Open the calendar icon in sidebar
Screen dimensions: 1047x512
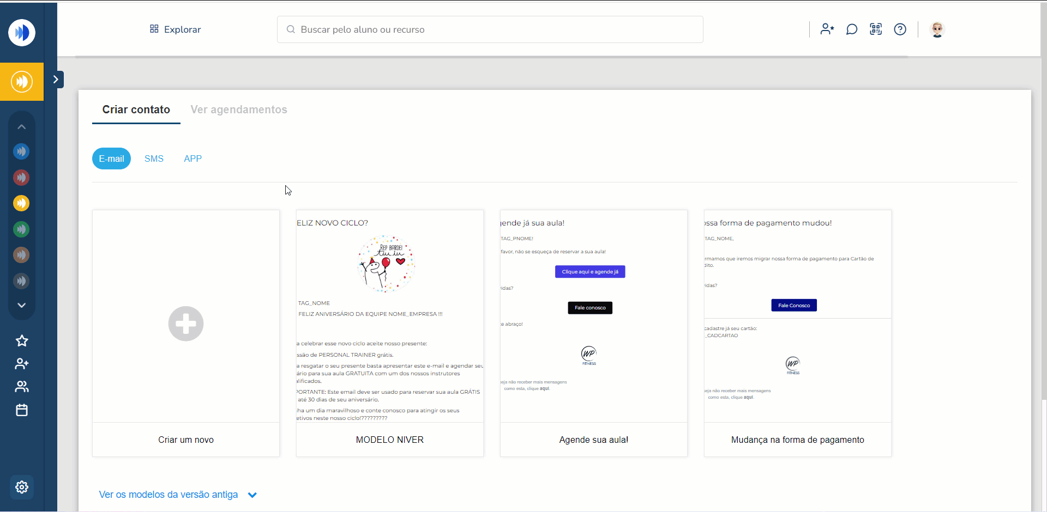click(22, 410)
